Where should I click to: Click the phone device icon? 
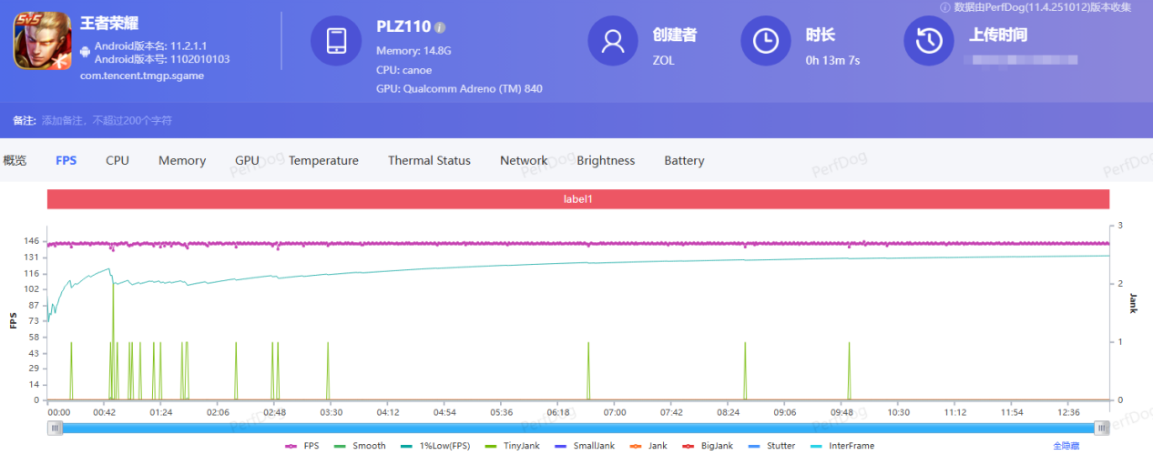click(336, 41)
